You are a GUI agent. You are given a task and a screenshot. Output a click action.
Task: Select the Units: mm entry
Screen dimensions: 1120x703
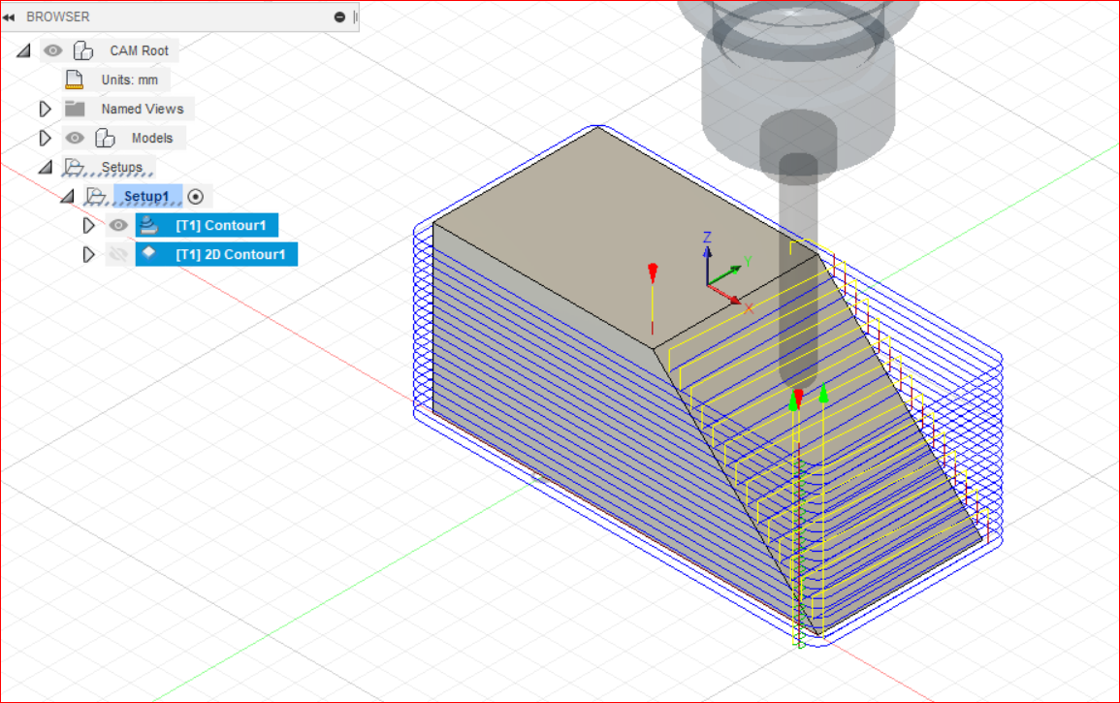pyautogui.click(x=129, y=80)
